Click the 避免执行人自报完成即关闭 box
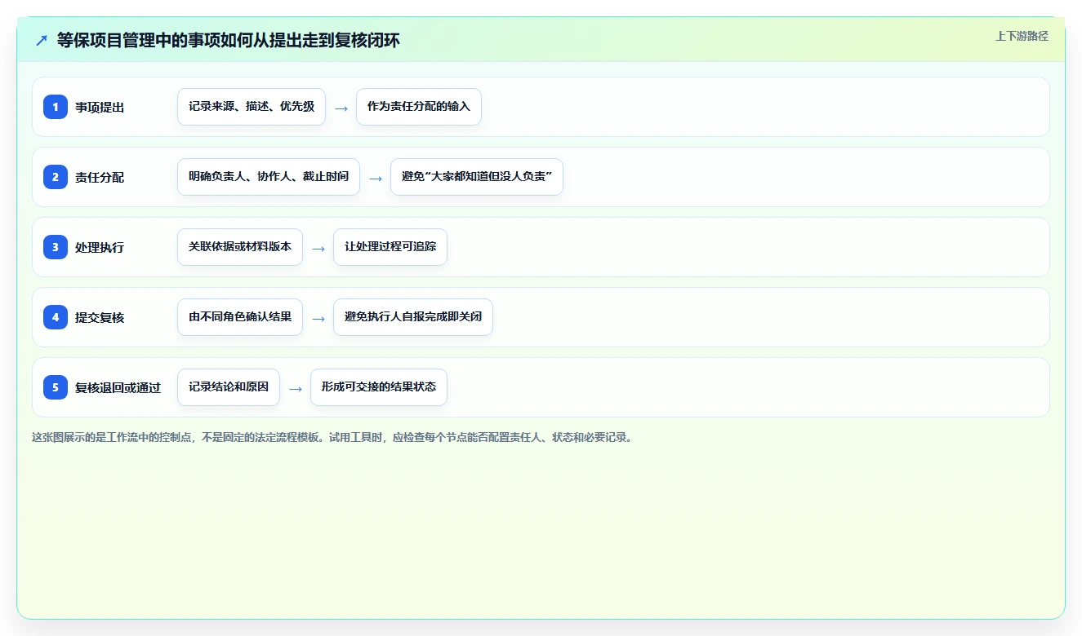Viewport: 1082px width, 636px height. tap(413, 317)
